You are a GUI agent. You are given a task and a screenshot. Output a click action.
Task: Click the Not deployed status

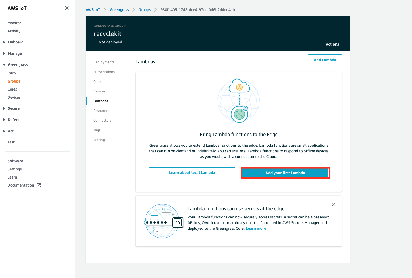coord(110,42)
